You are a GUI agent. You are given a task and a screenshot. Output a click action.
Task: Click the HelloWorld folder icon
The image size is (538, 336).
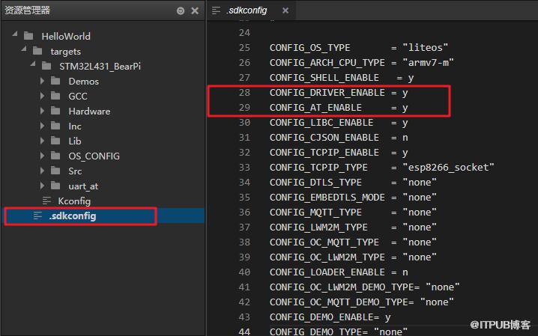click(x=28, y=36)
